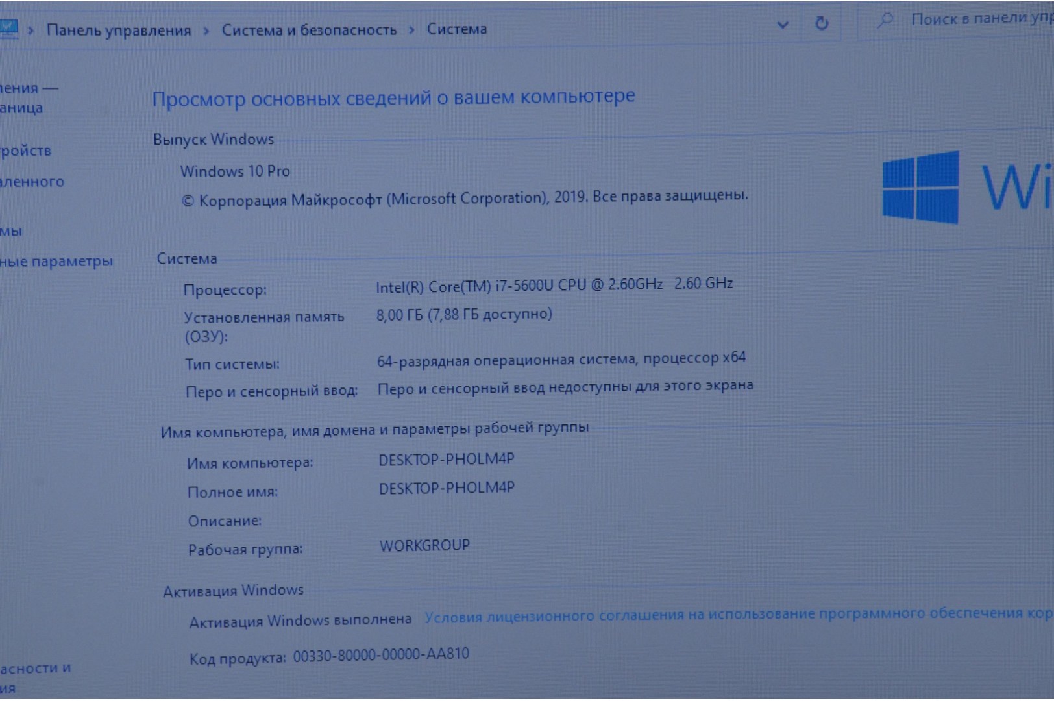This screenshot has width=1054, height=701.
Task: Open the address bar history dropdown
Action: pyautogui.click(x=783, y=25)
